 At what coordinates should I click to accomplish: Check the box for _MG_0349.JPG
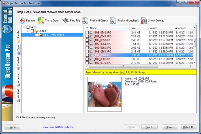tap(87, 37)
